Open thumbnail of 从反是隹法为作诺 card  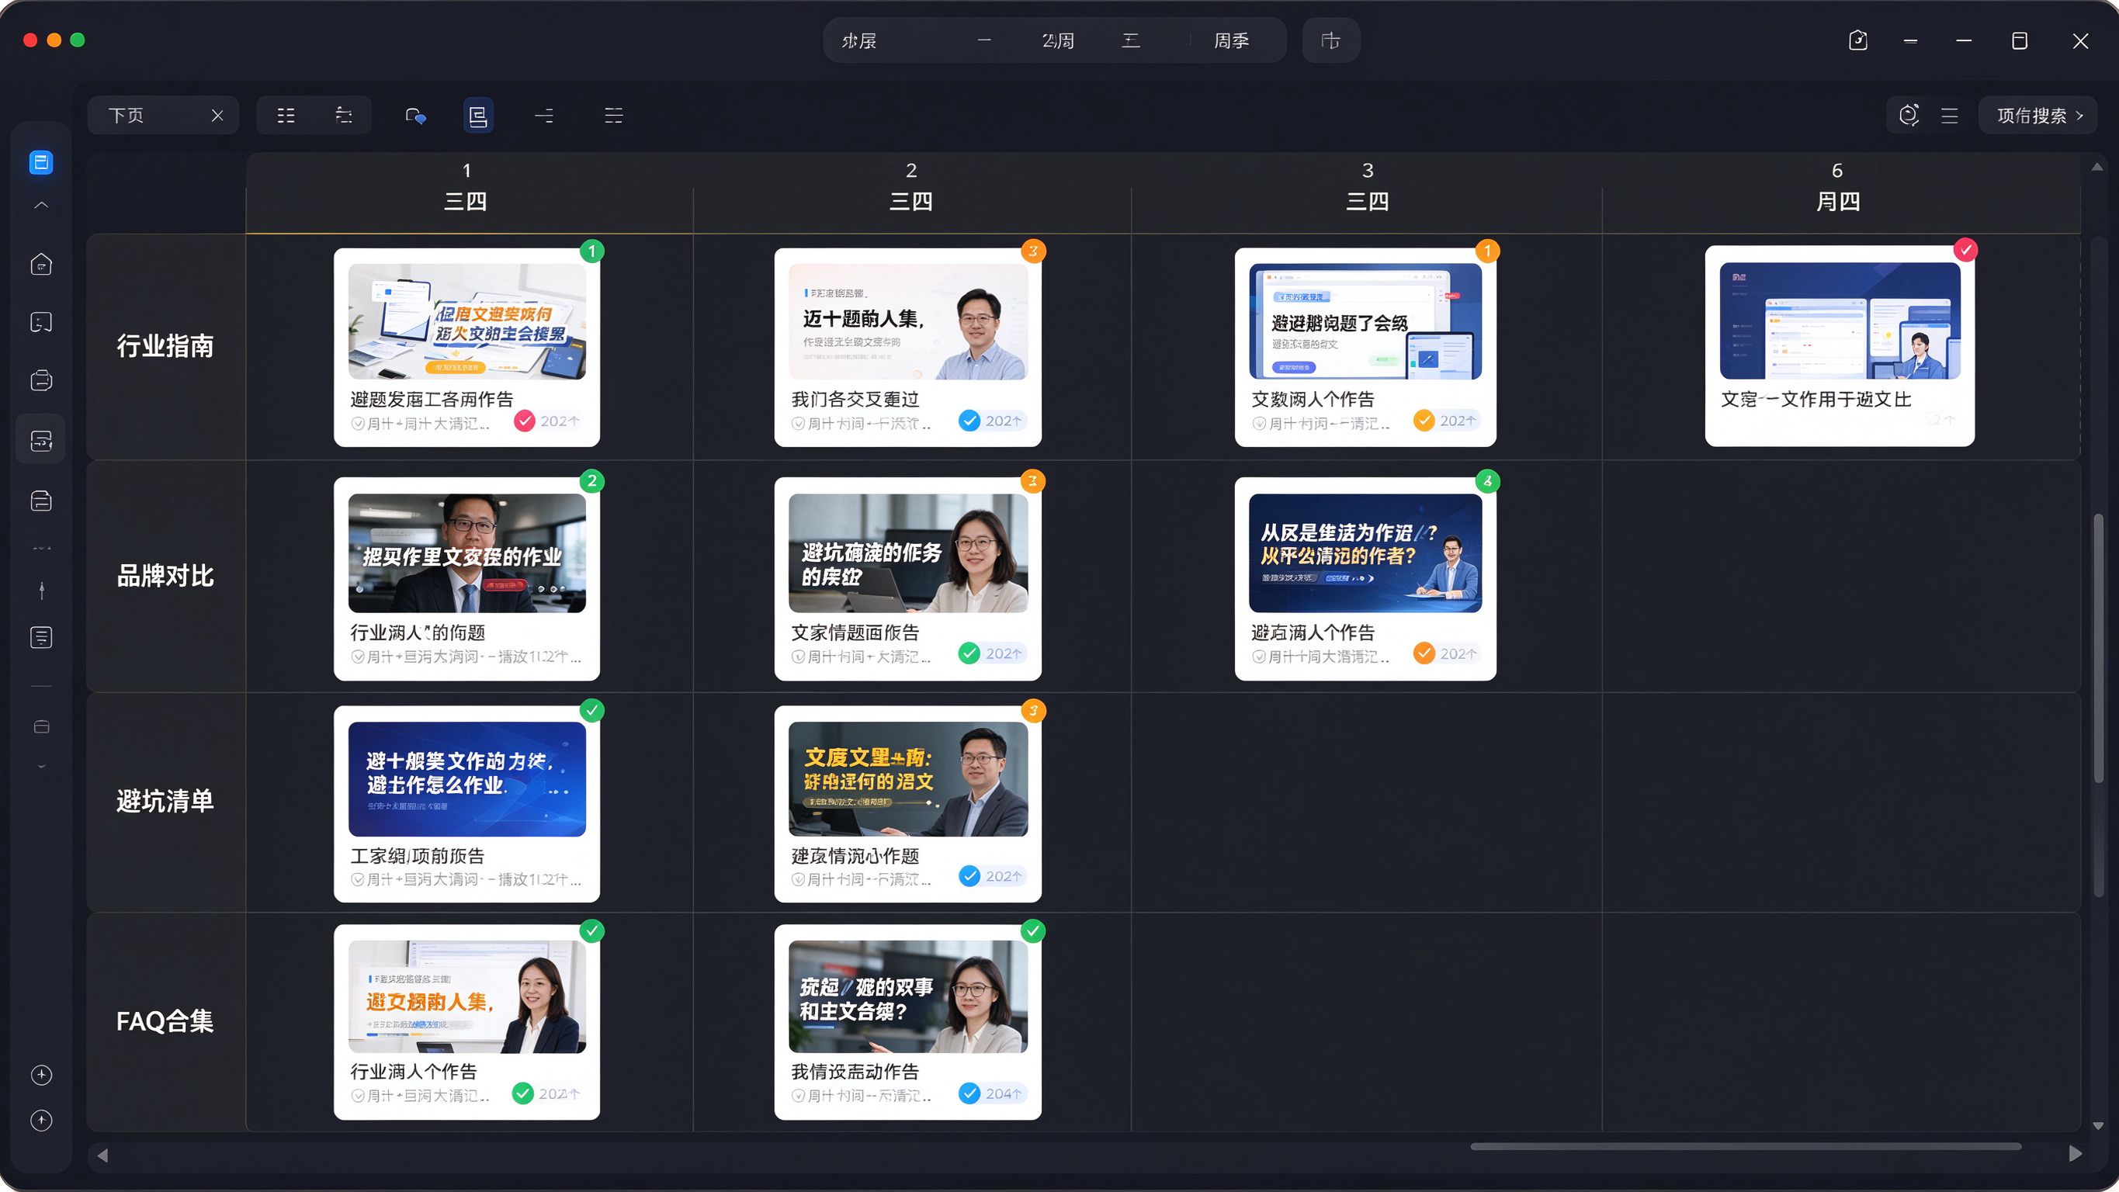1365,553
